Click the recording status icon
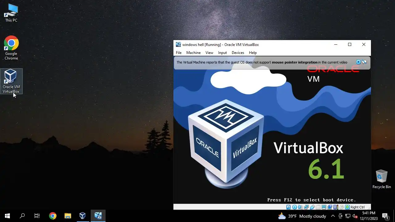The width and height of the screenshot is (395, 222). point(330,207)
